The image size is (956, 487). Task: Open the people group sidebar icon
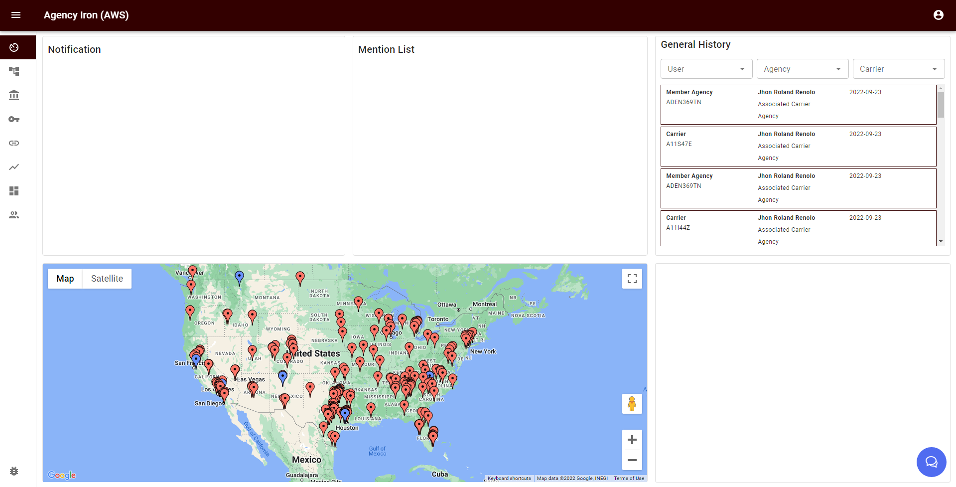pos(14,215)
